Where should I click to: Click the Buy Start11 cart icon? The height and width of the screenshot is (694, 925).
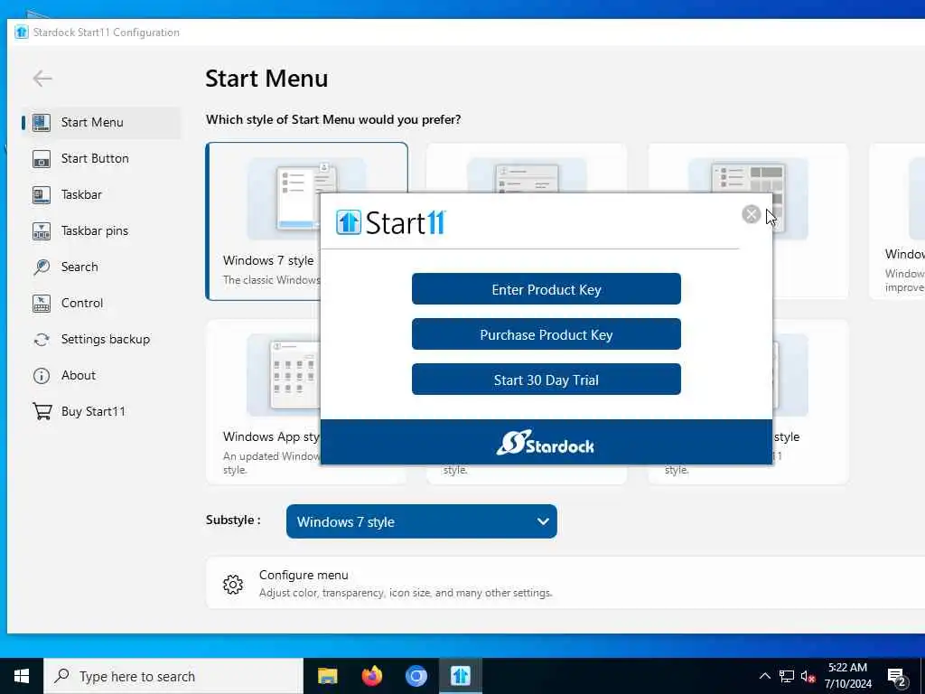coord(42,411)
